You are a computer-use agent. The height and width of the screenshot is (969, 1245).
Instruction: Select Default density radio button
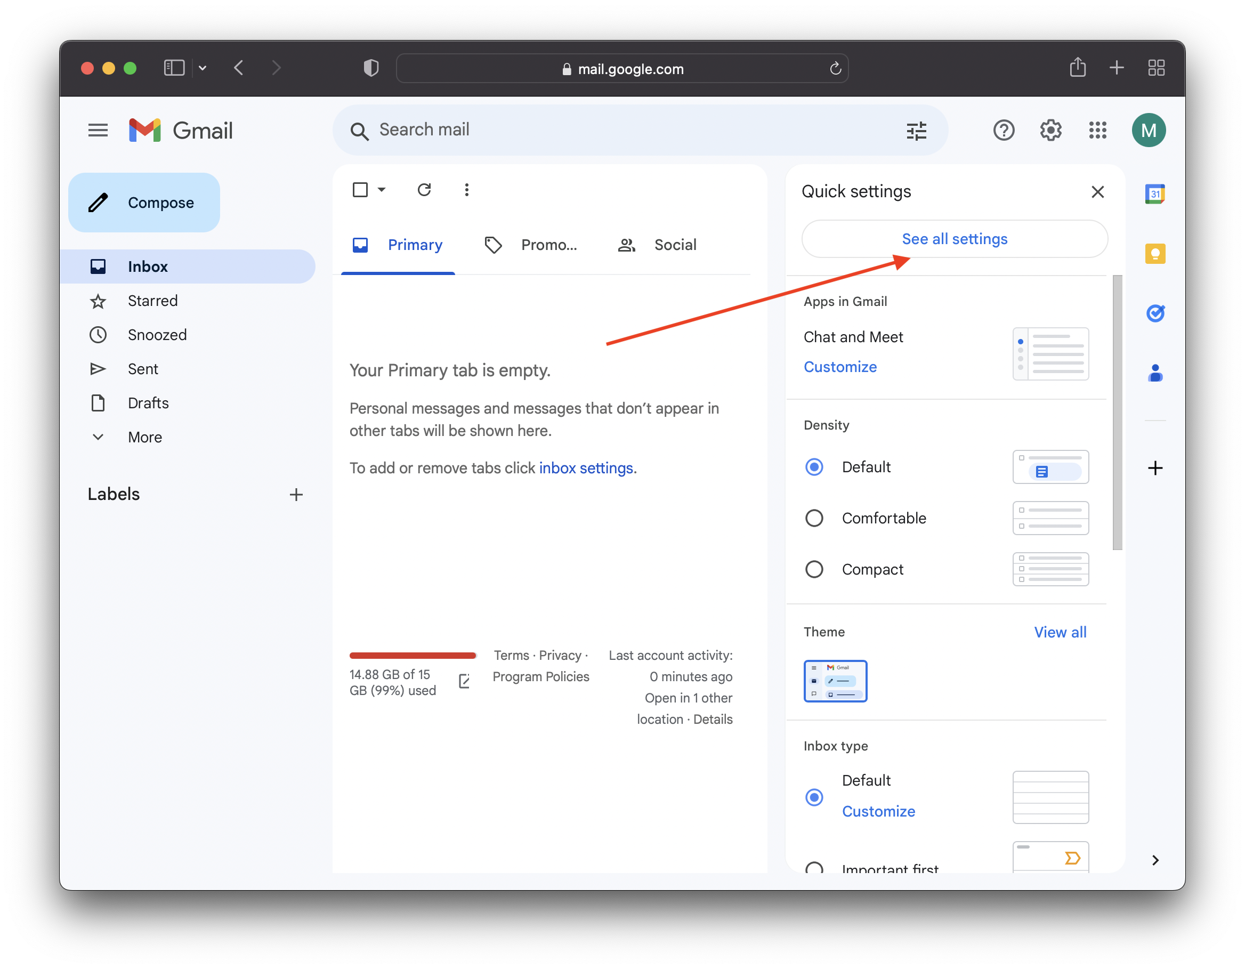pos(813,466)
